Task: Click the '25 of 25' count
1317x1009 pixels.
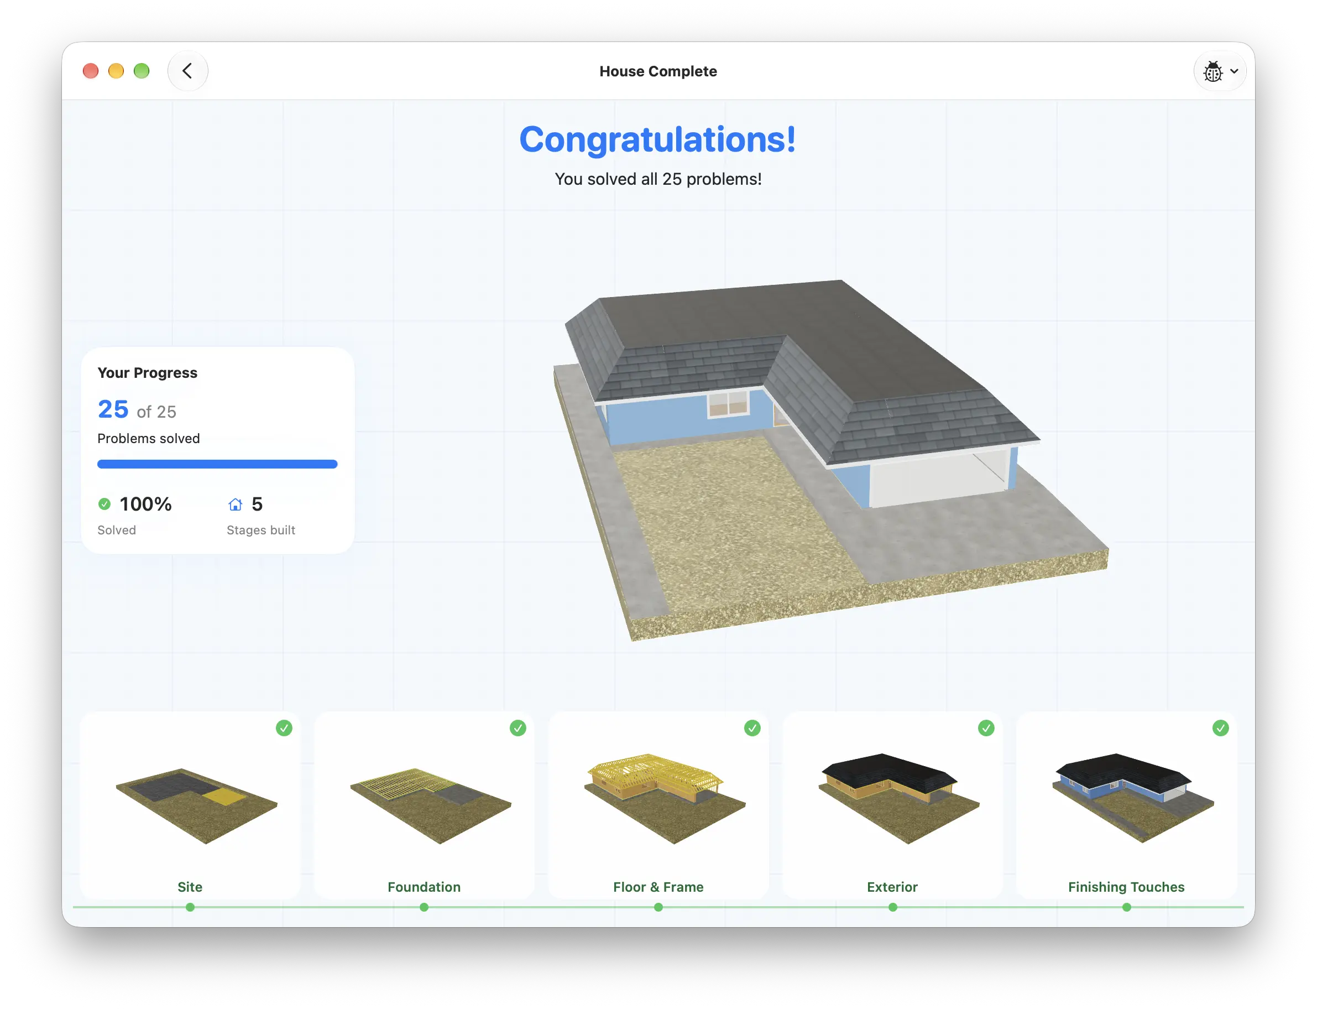Action: [x=137, y=409]
